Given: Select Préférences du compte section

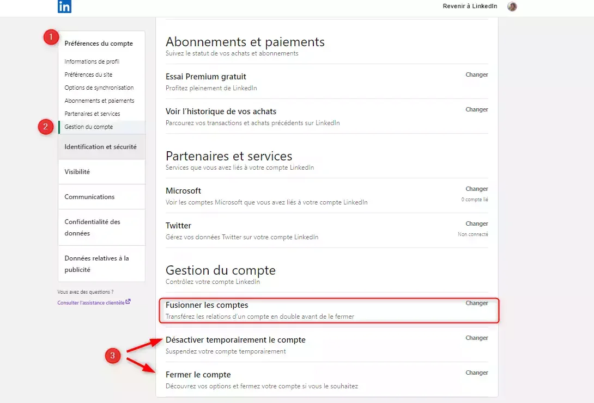Looking at the screenshot, I should [x=99, y=44].
